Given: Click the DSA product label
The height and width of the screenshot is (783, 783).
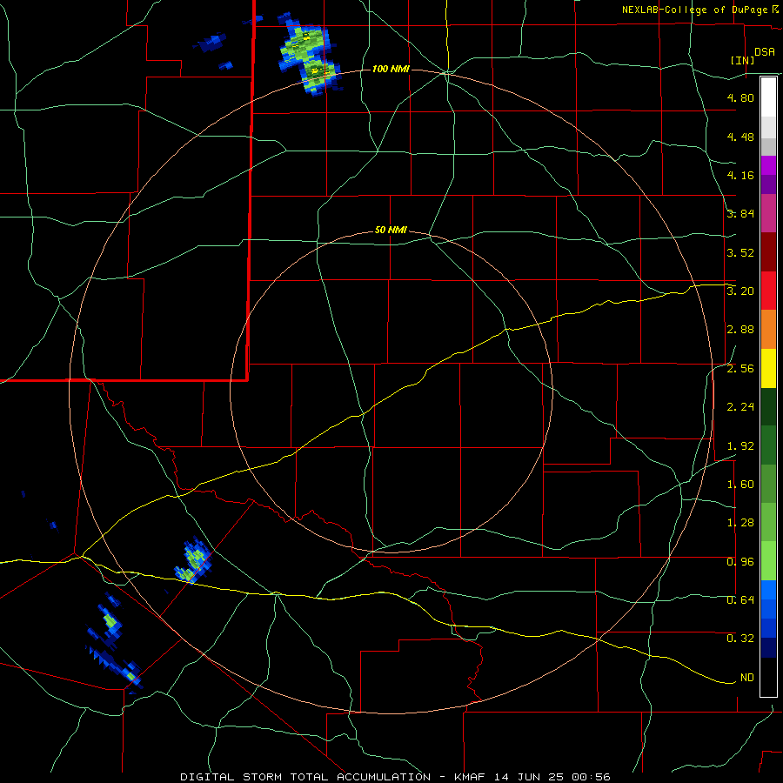Looking at the screenshot, I should tap(765, 51).
